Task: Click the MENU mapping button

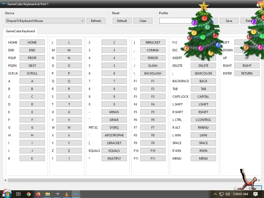Action: coord(203,159)
